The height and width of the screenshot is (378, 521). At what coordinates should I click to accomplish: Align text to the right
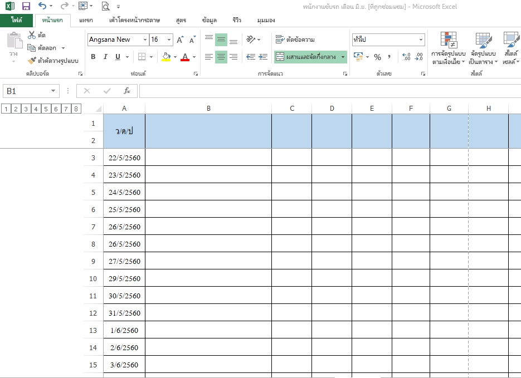pyautogui.click(x=233, y=57)
